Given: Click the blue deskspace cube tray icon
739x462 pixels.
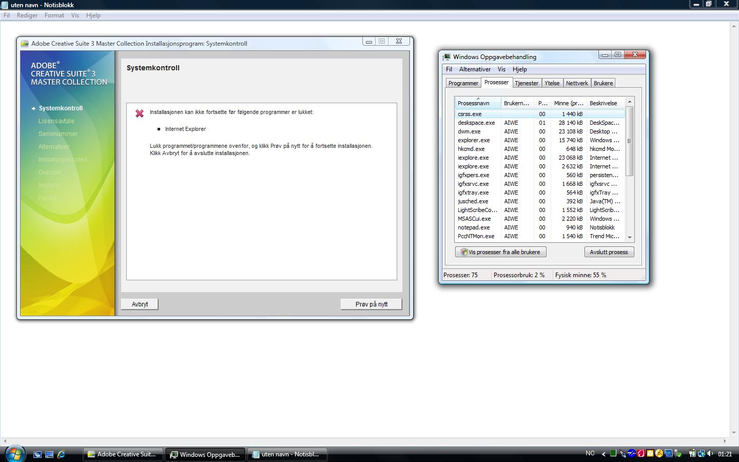Looking at the screenshot, I should 668,453.
